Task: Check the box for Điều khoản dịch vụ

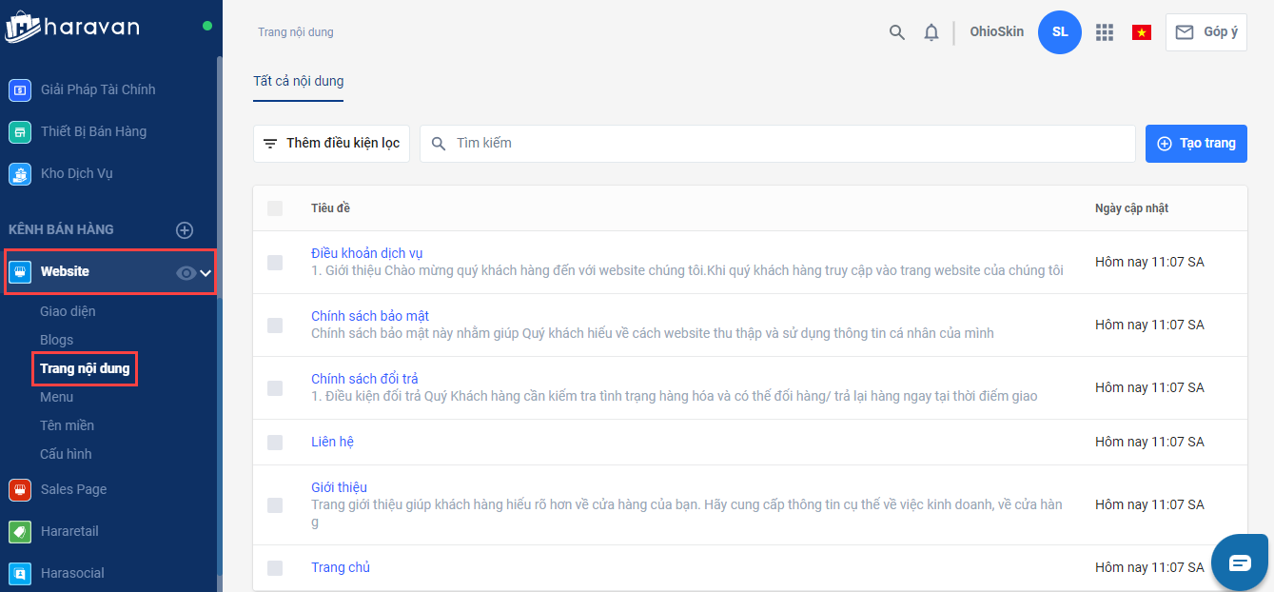Action: point(275,262)
